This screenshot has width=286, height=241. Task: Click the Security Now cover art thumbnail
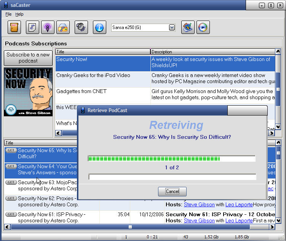(28, 92)
